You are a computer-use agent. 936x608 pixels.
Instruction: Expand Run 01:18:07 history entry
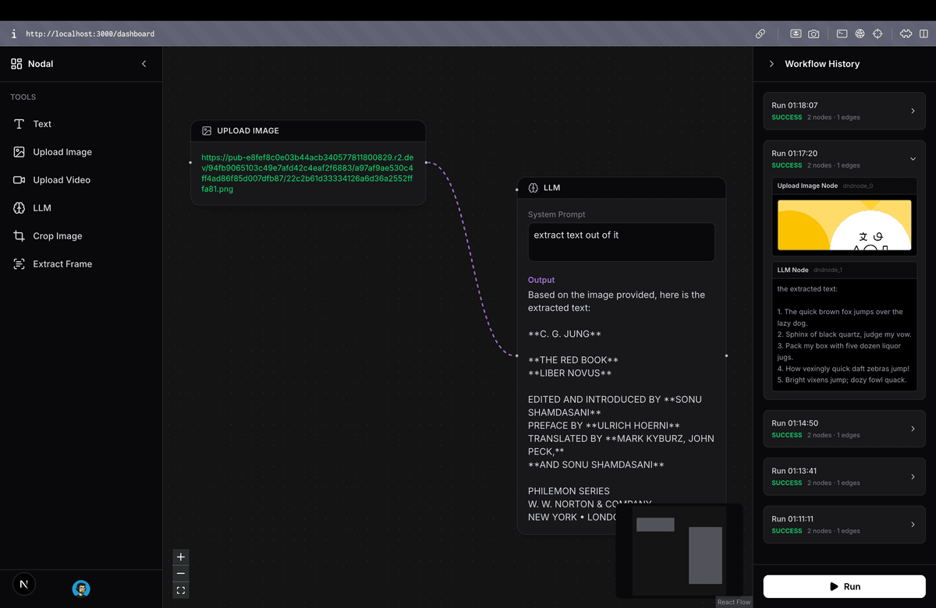[x=913, y=111]
